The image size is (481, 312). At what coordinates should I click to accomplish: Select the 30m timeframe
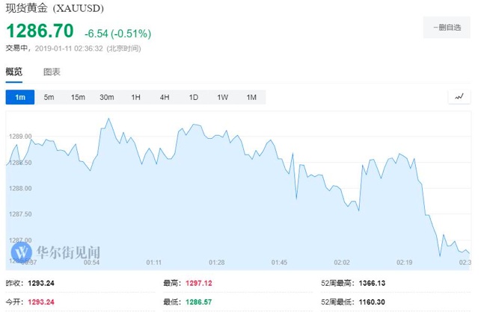pyautogui.click(x=107, y=98)
